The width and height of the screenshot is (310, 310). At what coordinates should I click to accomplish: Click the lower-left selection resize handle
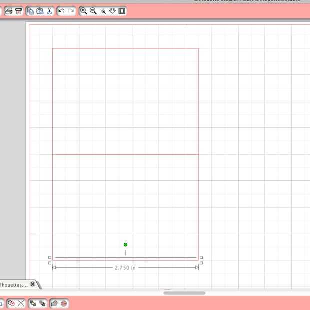tap(50, 263)
